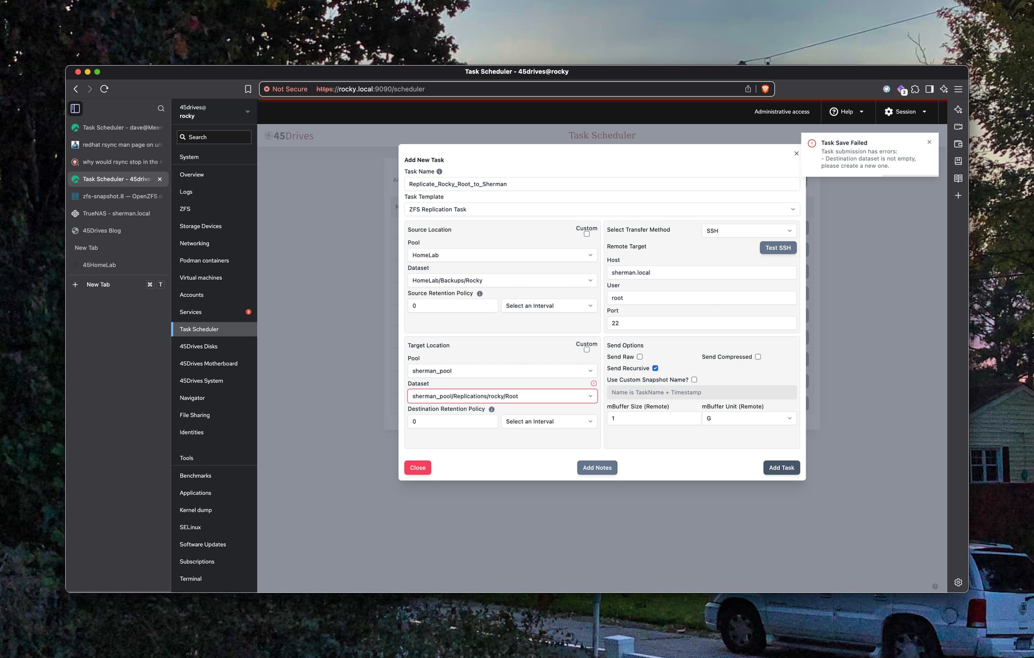Expand the Select Transfer Method SSH dropdown

(x=749, y=231)
